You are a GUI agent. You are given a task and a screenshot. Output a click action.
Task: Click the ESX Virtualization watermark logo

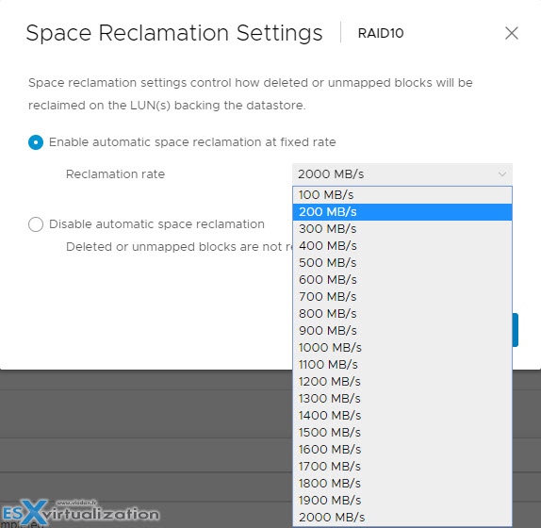[x=80, y=513]
